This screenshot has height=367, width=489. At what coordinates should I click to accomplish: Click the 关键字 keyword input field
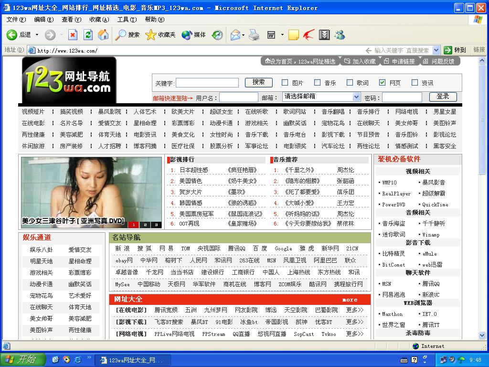click(207, 83)
